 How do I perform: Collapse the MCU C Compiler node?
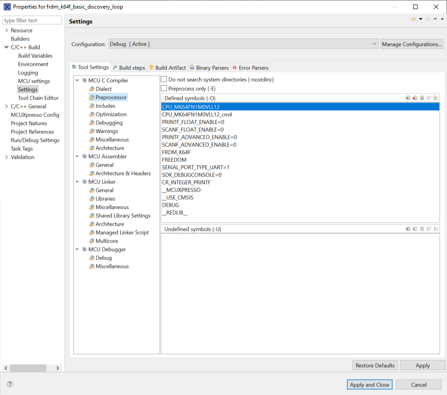(x=77, y=81)
